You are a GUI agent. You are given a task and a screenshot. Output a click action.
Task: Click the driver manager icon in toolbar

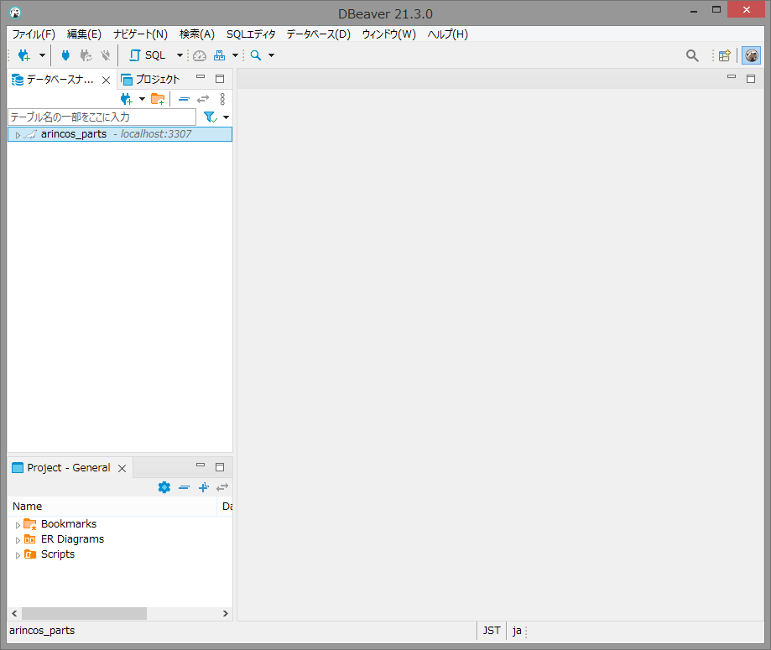(x=219, y=55)
